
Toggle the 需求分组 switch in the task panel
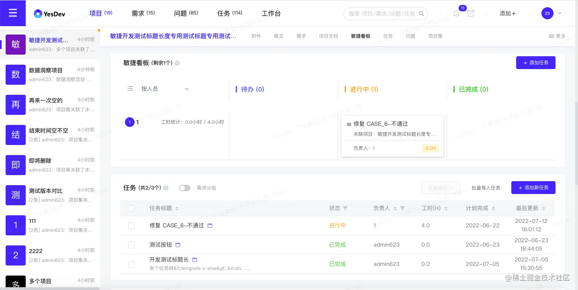(x=184, y=188)
